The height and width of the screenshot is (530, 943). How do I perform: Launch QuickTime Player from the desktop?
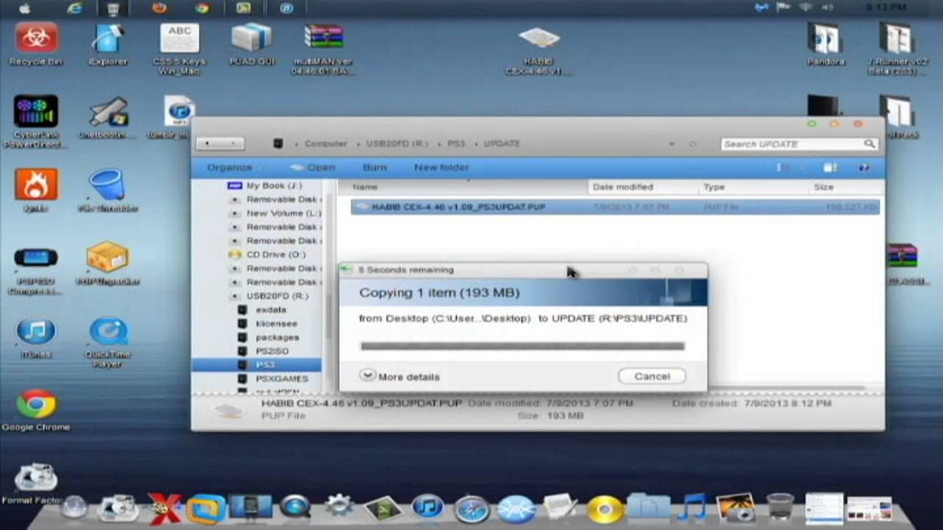(x=108, y=343)
